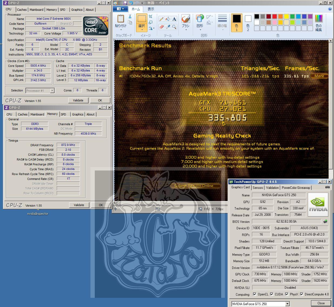Select the Text tool in Paint
Viewport: 334px width, 307px height.
(x=174, y=19)
